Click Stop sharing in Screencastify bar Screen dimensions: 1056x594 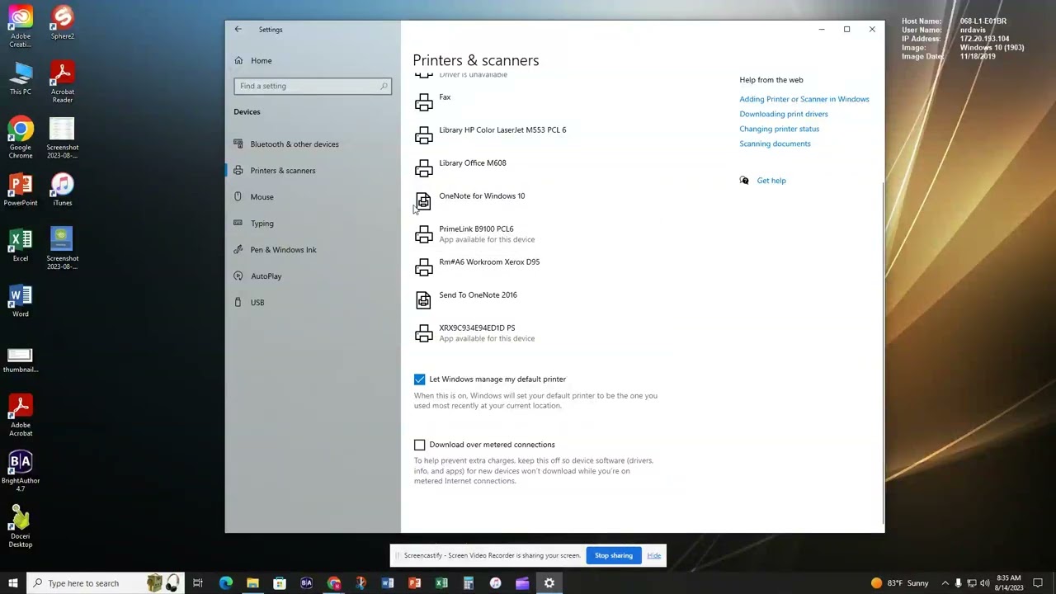tap(614, 555)
